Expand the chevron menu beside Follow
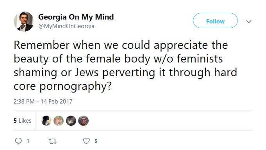This screenshot has width=266, height=150. pos(249,21)
